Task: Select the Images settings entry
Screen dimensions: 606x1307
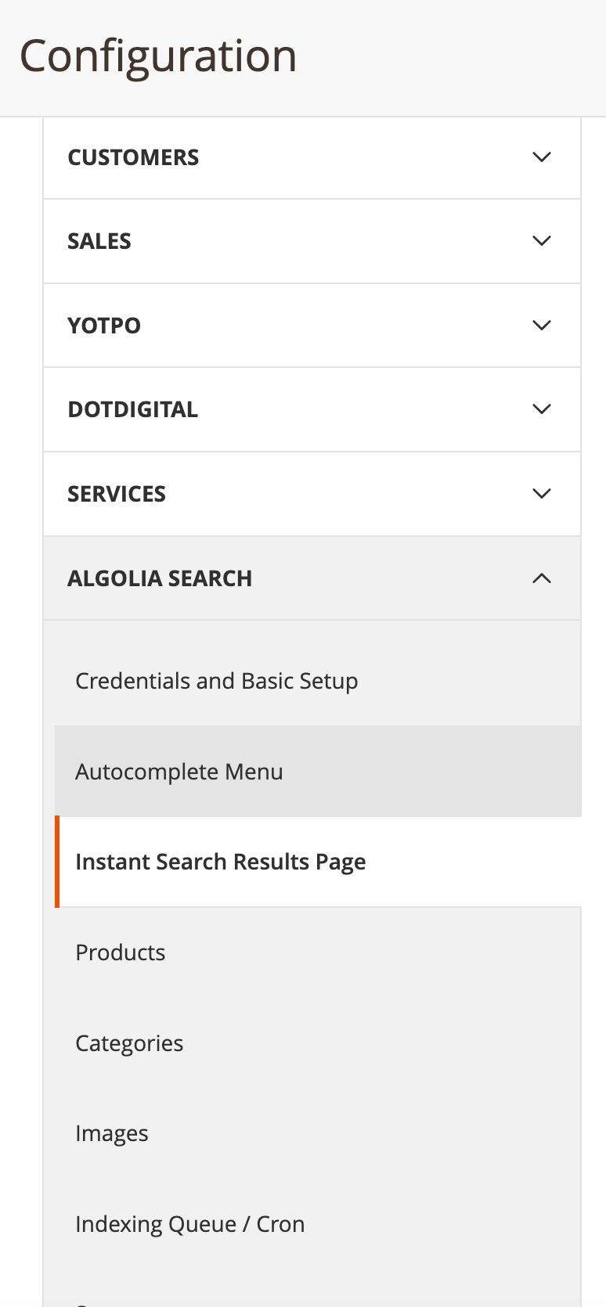Action: [x=111, y=1133]
